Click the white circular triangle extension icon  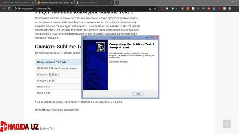(193, 9)
